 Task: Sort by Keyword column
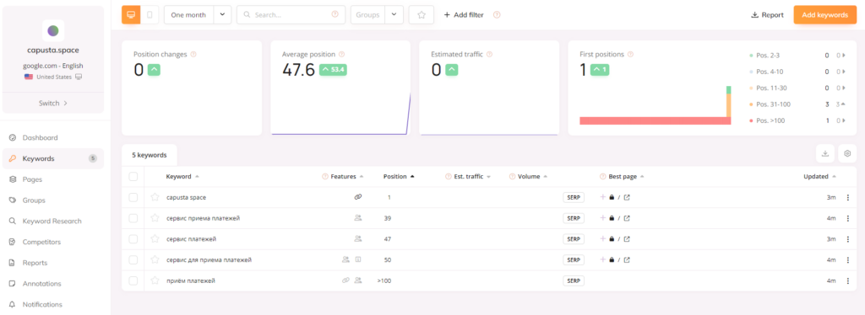pos(182,177)
